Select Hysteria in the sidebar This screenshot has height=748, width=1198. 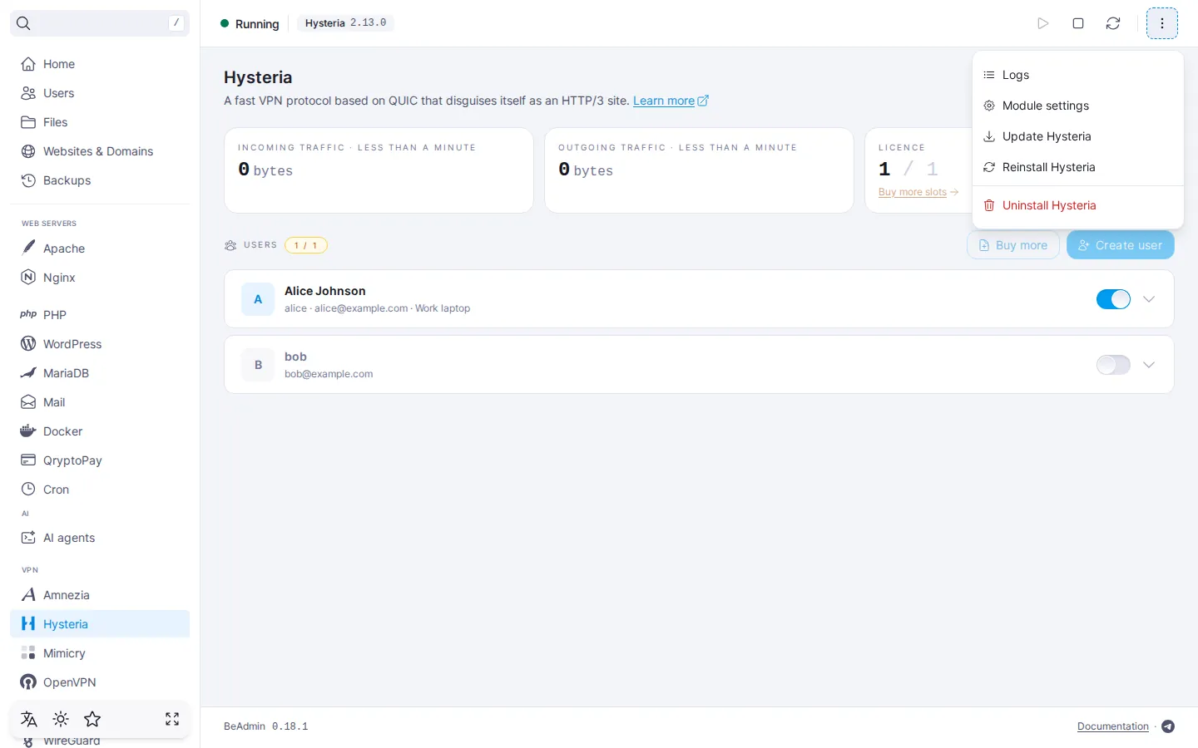pyautogui.click(x=100, y=624)
